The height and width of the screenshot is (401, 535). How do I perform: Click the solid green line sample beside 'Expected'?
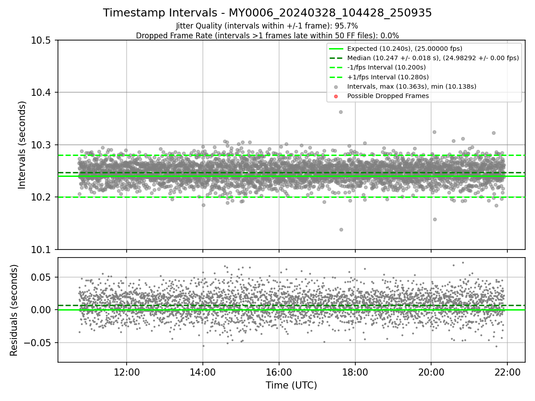click(336, 49)
